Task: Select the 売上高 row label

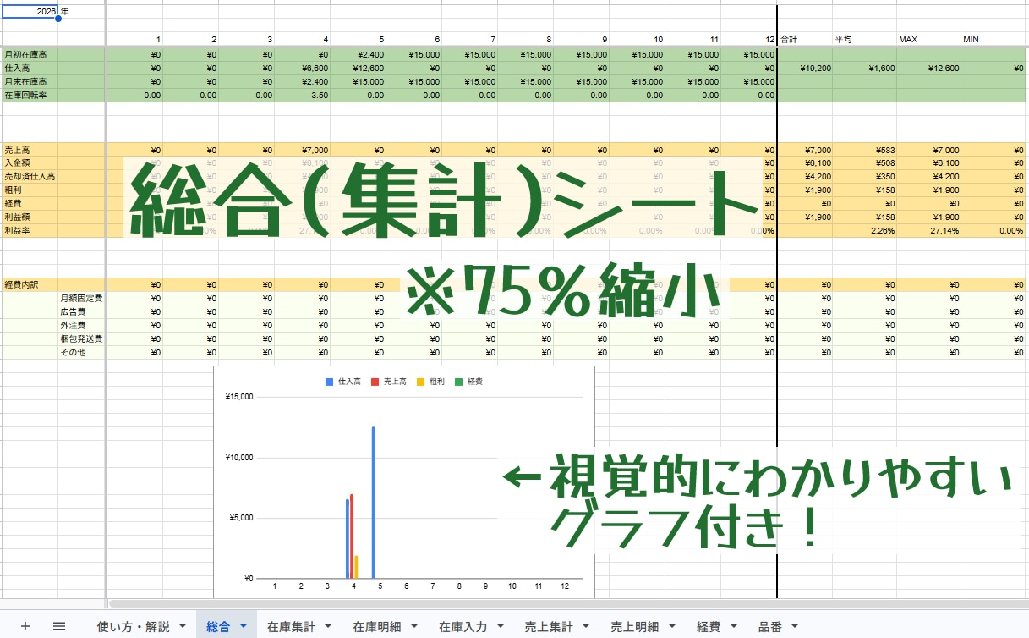Action: (16, 150)
